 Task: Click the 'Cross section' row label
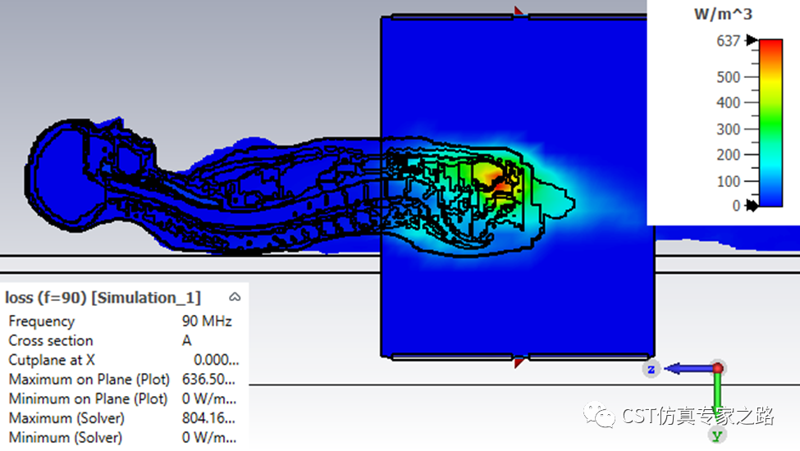pos(51,340)
